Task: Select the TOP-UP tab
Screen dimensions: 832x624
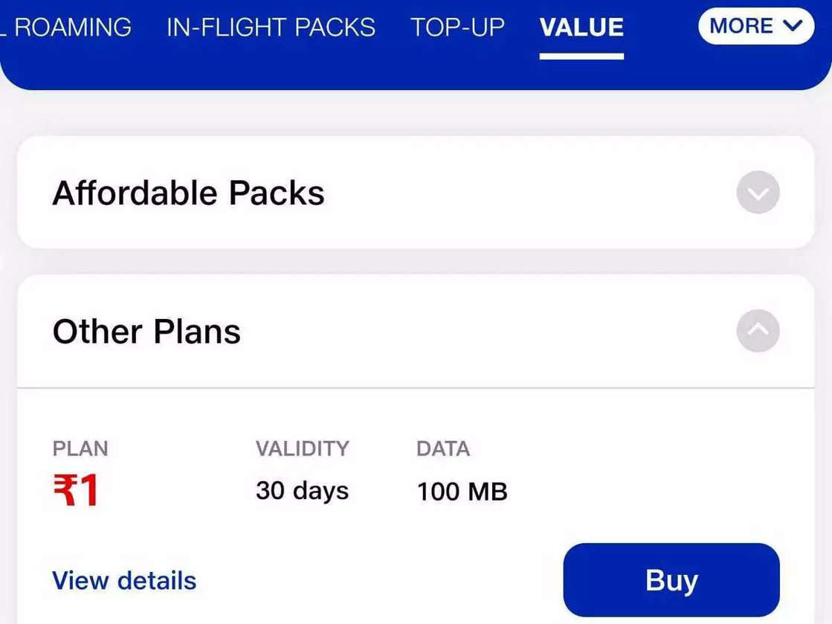Action: (x=457, y=28)
